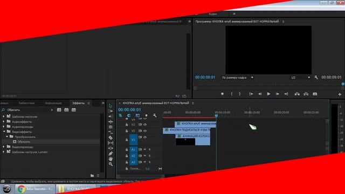The width and height of the screenshot is (345, 194).
Task: Add a marker in the timeline header
Action: tap(146, 115)
